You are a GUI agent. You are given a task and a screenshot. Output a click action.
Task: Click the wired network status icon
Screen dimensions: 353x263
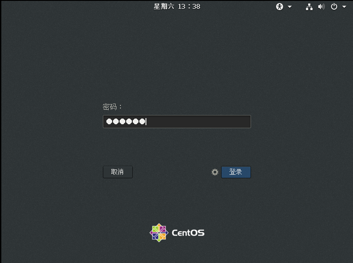coord(309,7)
